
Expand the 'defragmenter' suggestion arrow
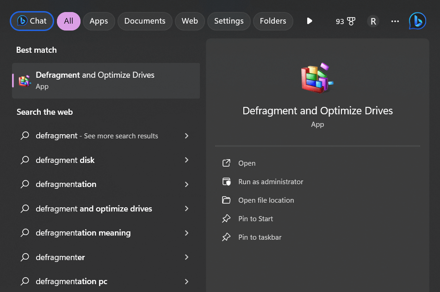[186, 257]
